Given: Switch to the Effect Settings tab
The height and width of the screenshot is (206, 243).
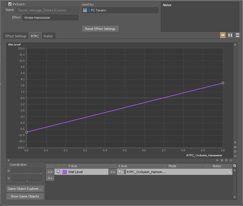Looking at the screenshot, I should [16, 36].
